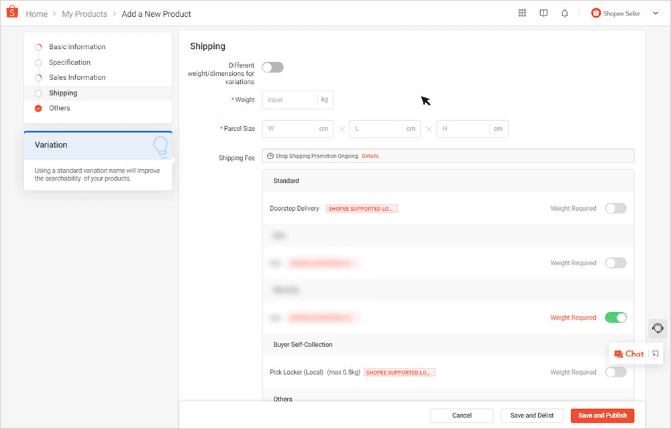Click the Shopee logo in the top-left
The width and height of the screenshot is (671, 429).
click(x=11, y=12)
